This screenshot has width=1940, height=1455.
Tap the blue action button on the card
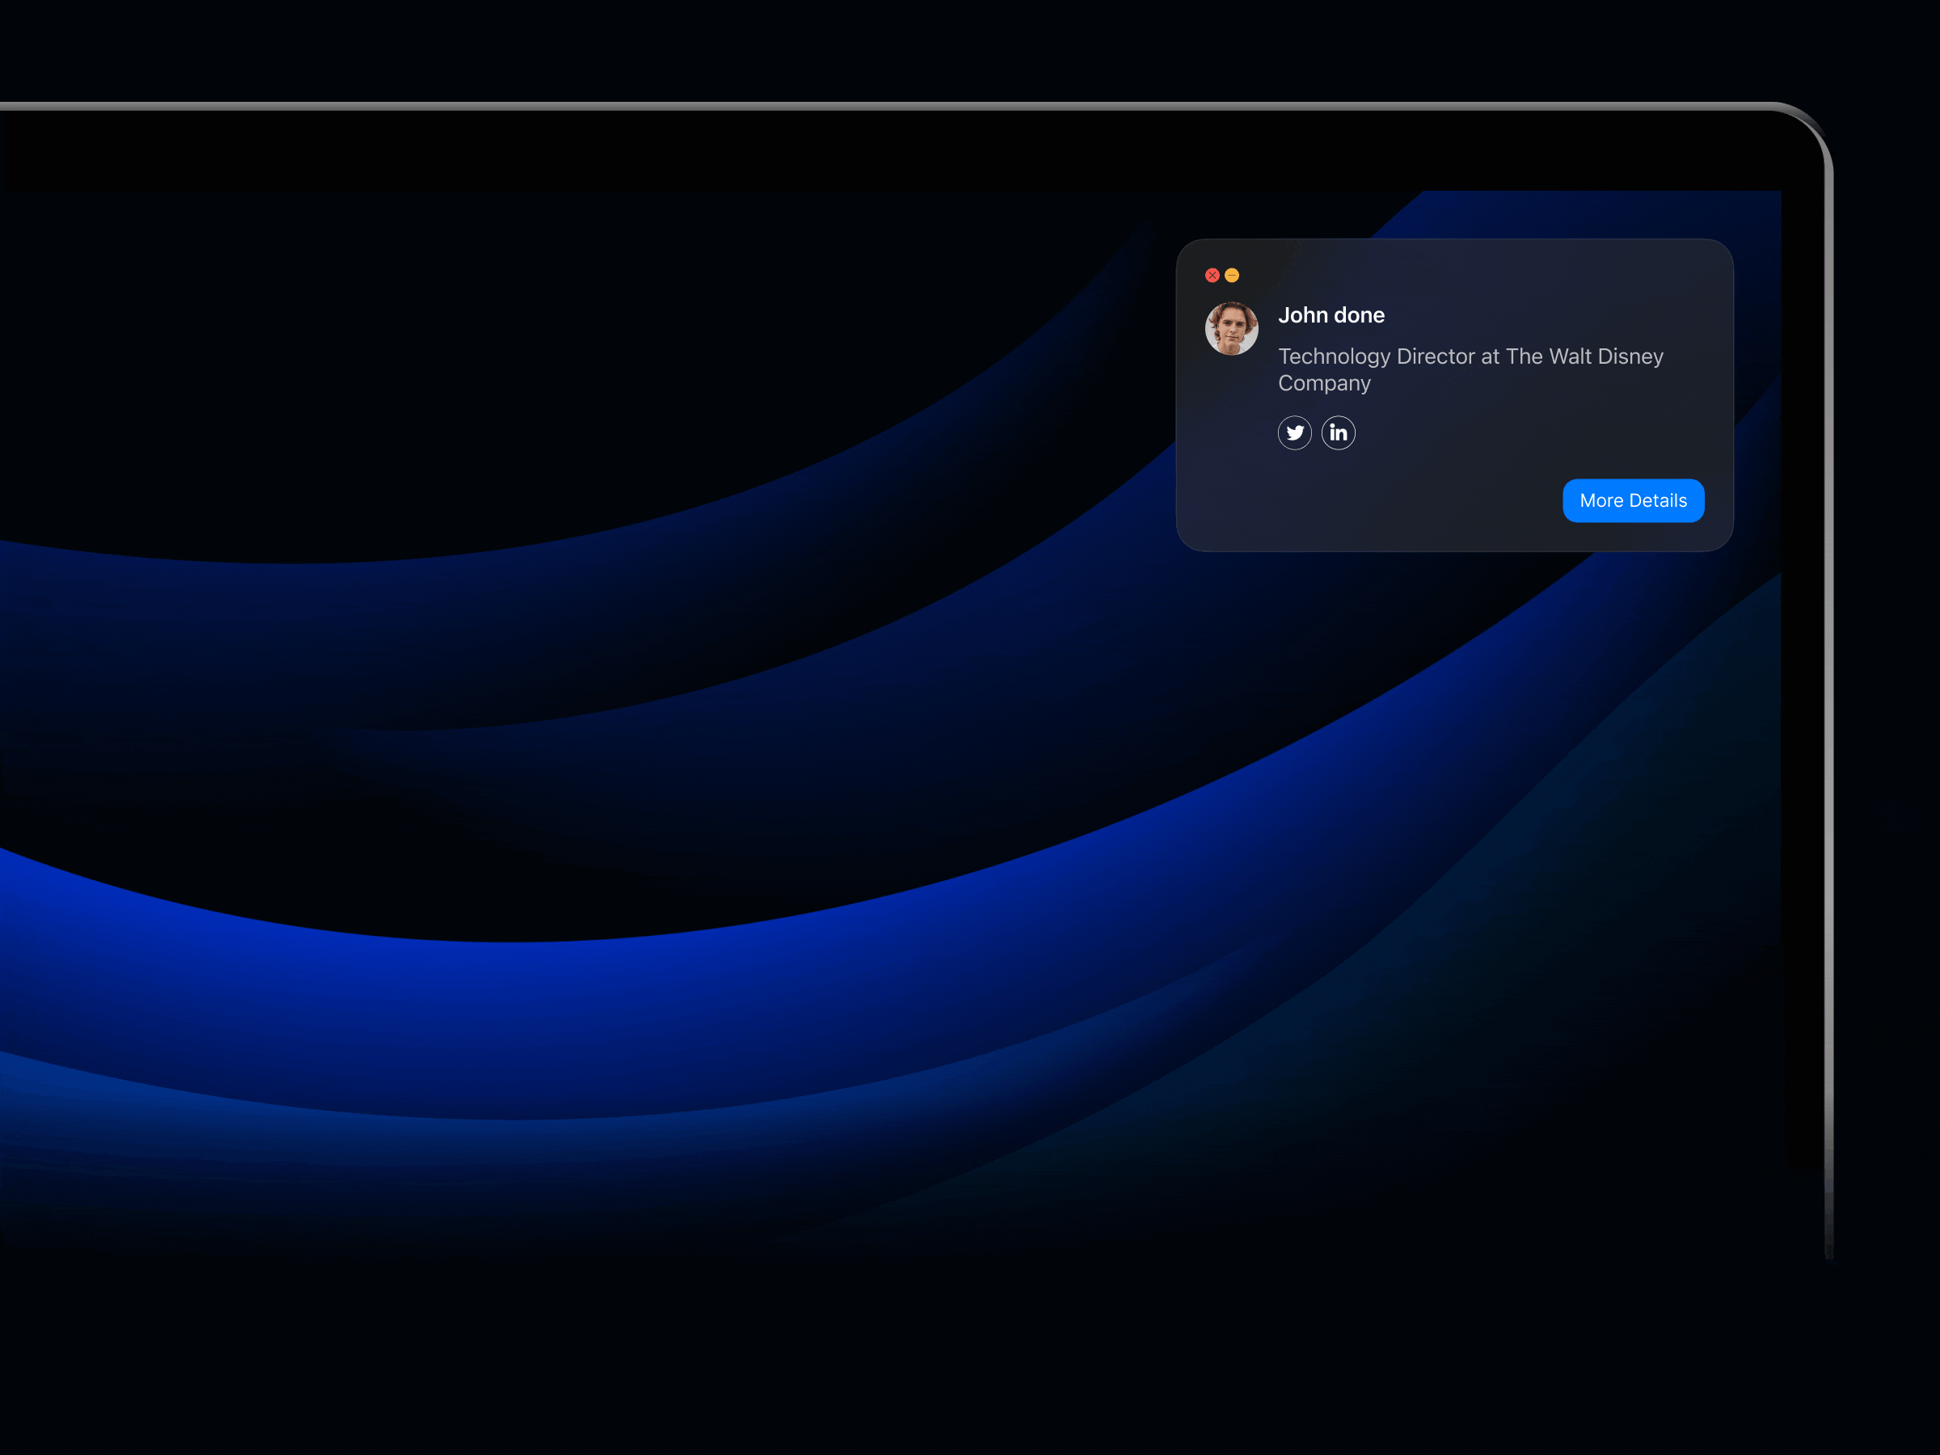(1633, 500)
